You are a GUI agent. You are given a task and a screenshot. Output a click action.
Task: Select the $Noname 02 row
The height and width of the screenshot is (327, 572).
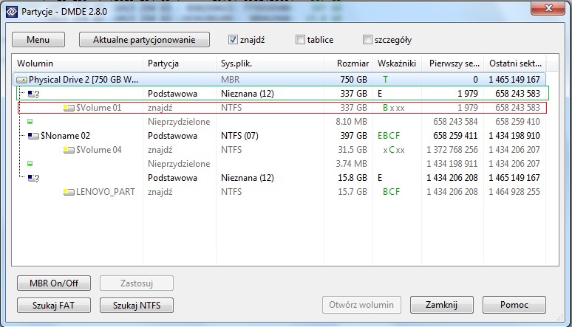[x=279, y=136]
